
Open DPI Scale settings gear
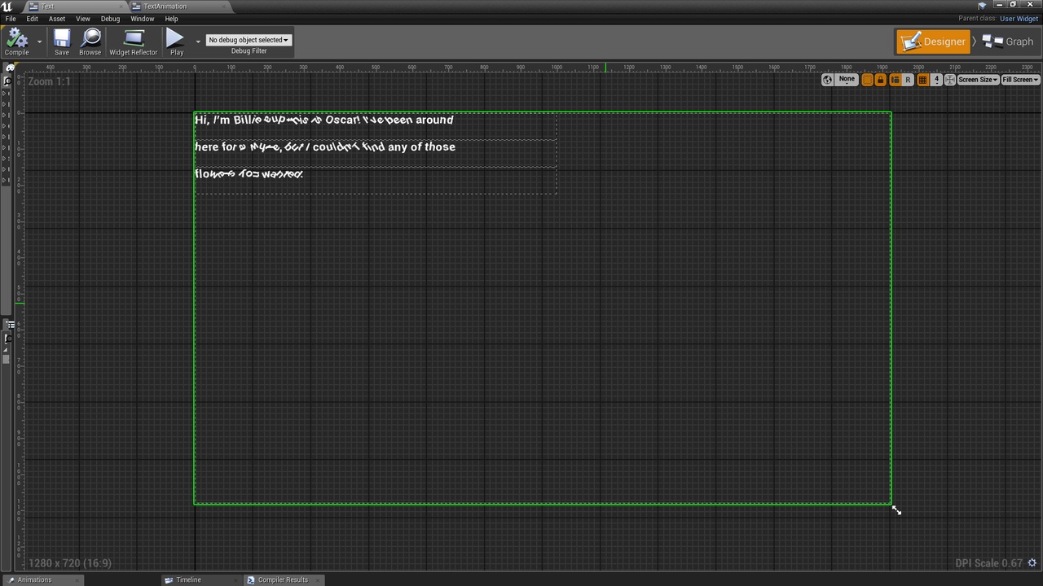(1032, 563)
